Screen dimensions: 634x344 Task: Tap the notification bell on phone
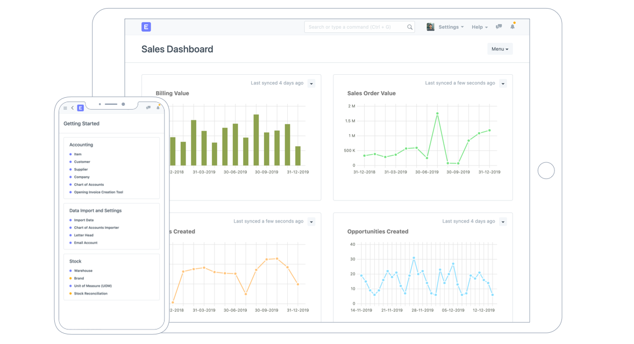point(158,107)
